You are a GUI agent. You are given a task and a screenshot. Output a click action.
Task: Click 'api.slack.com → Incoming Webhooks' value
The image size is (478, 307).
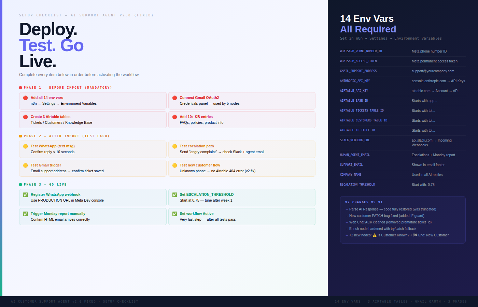pos(432,143)
